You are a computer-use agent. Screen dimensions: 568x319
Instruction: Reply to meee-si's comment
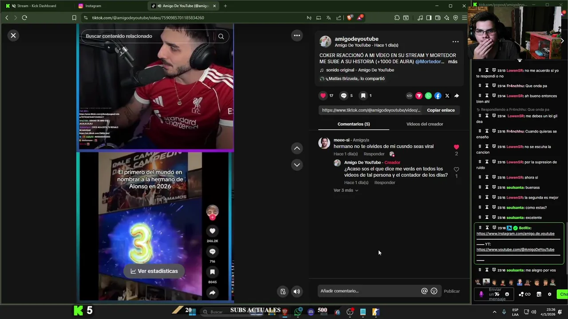tap(374, 154)
